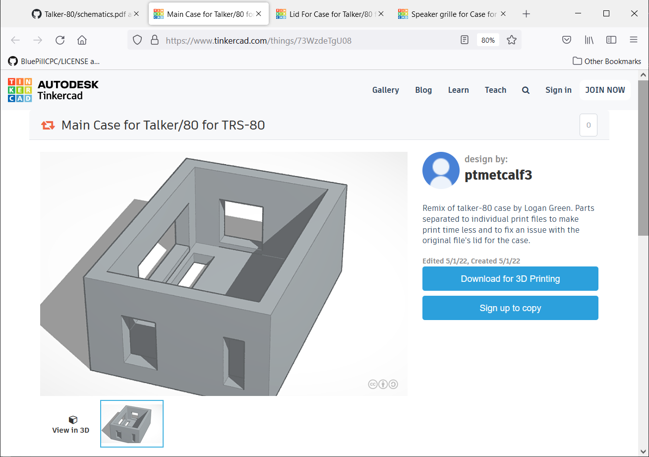This screenshot has width=649, height=457.
Task: Click the large 3D case preview image
Action: tap(224, 274)
